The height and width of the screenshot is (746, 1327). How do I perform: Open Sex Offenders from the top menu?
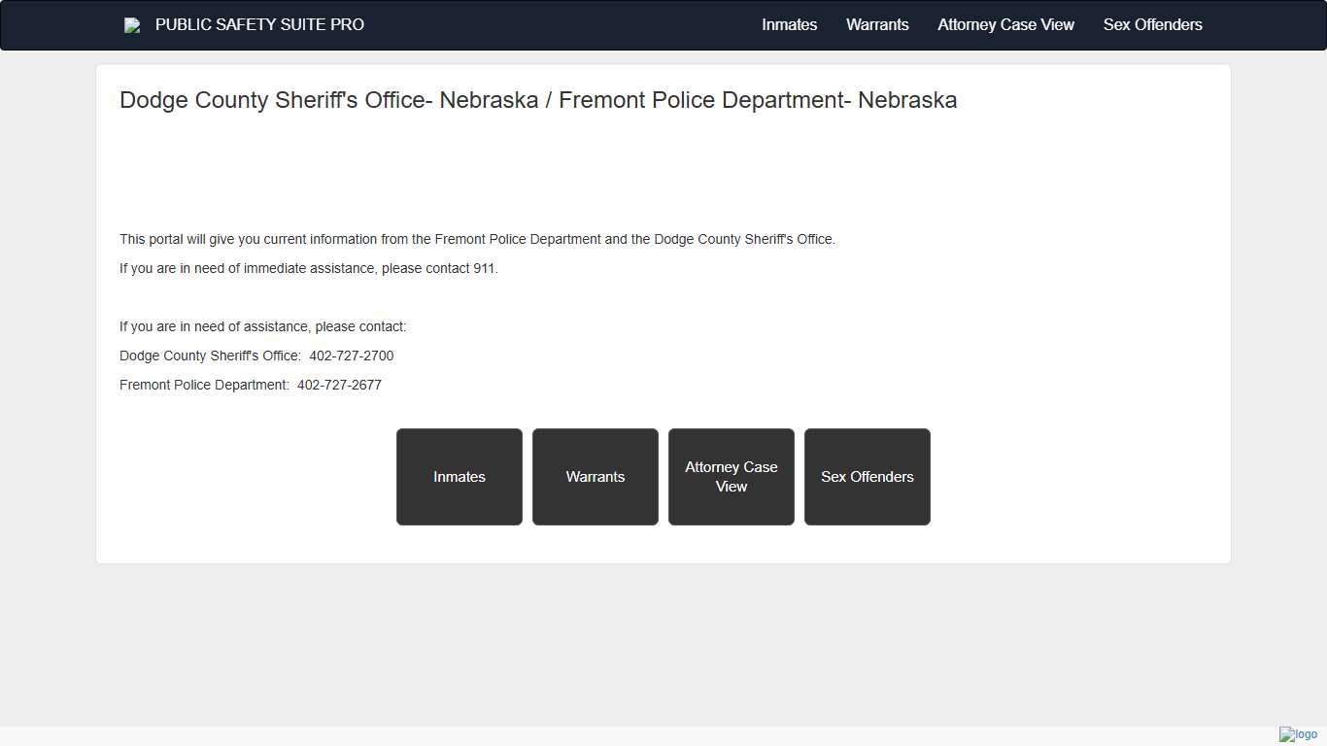coord(1152,24)
